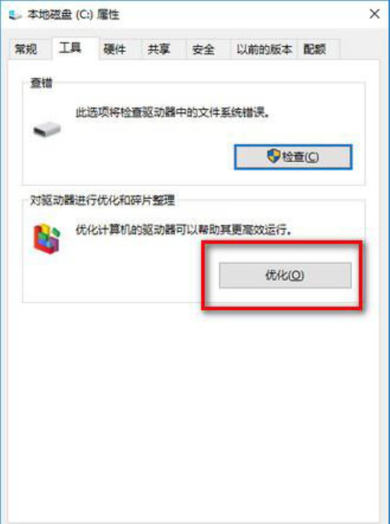Screen dimensions: 390x524
Task: Click the empty panel area below optimization section
Action: [194, 411]
